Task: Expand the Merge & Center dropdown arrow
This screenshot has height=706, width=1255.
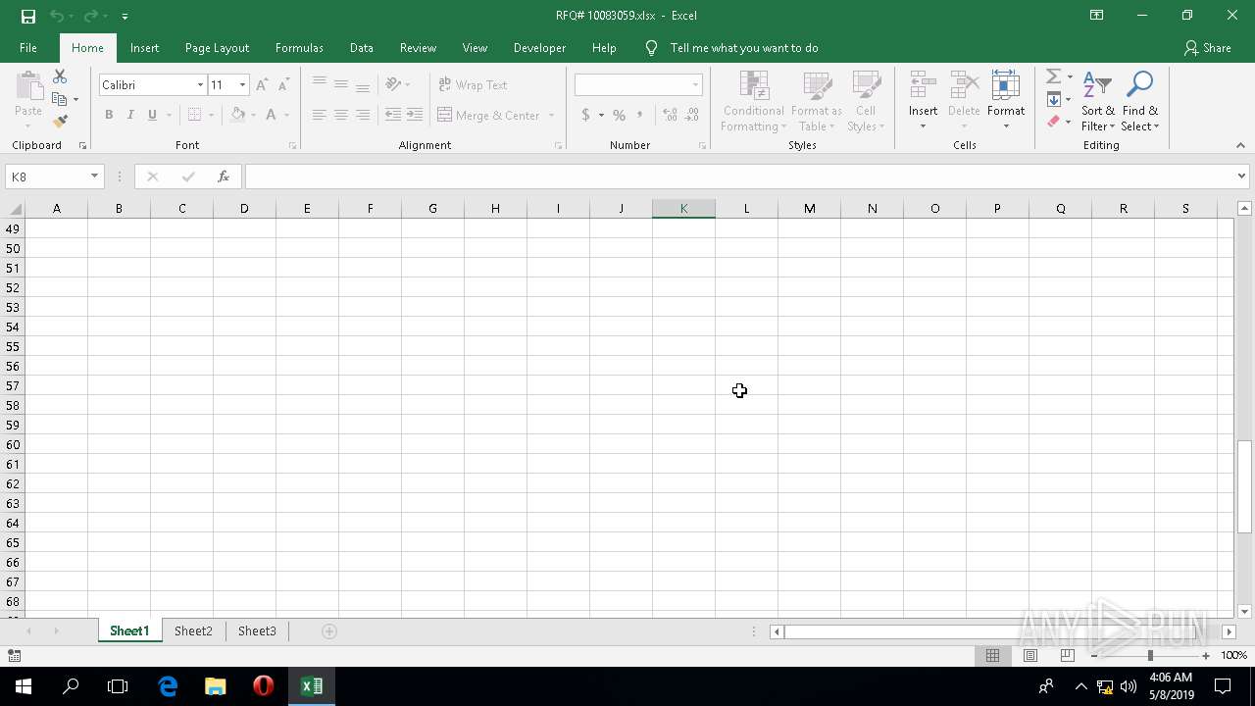Action: 551,115
